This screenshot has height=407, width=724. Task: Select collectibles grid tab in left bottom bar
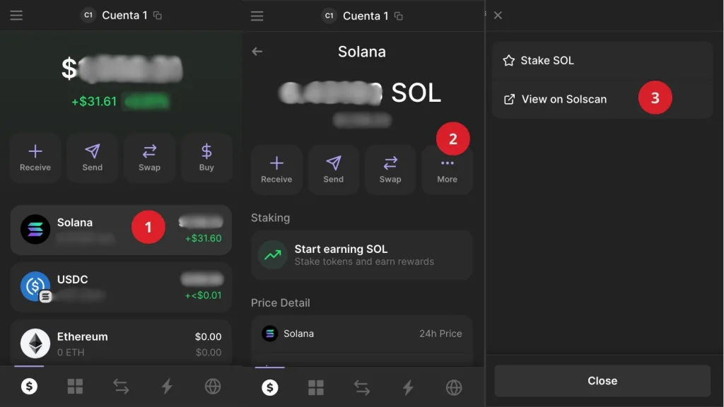point(75,387)
